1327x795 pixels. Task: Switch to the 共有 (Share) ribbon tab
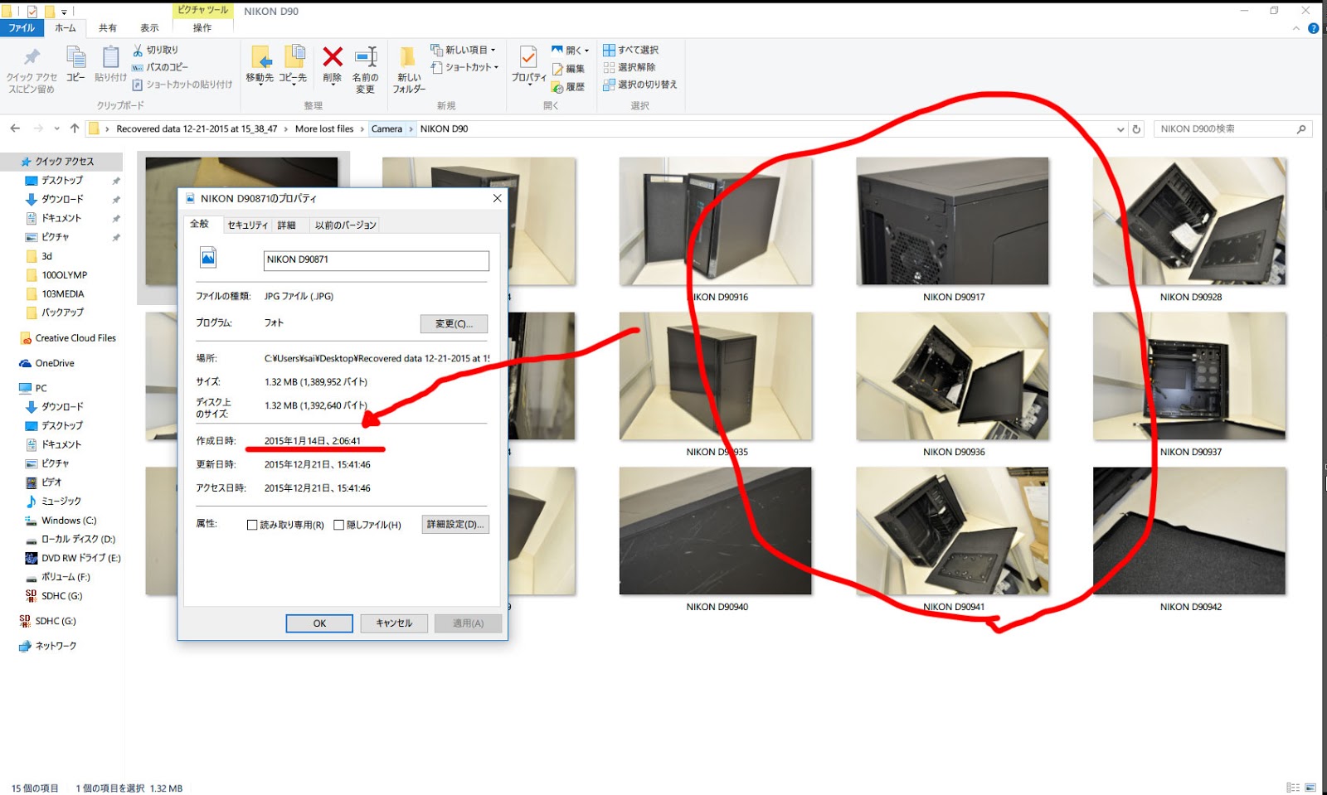pos(108,28)
